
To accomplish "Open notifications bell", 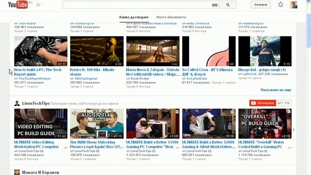I will click(280, 4).
